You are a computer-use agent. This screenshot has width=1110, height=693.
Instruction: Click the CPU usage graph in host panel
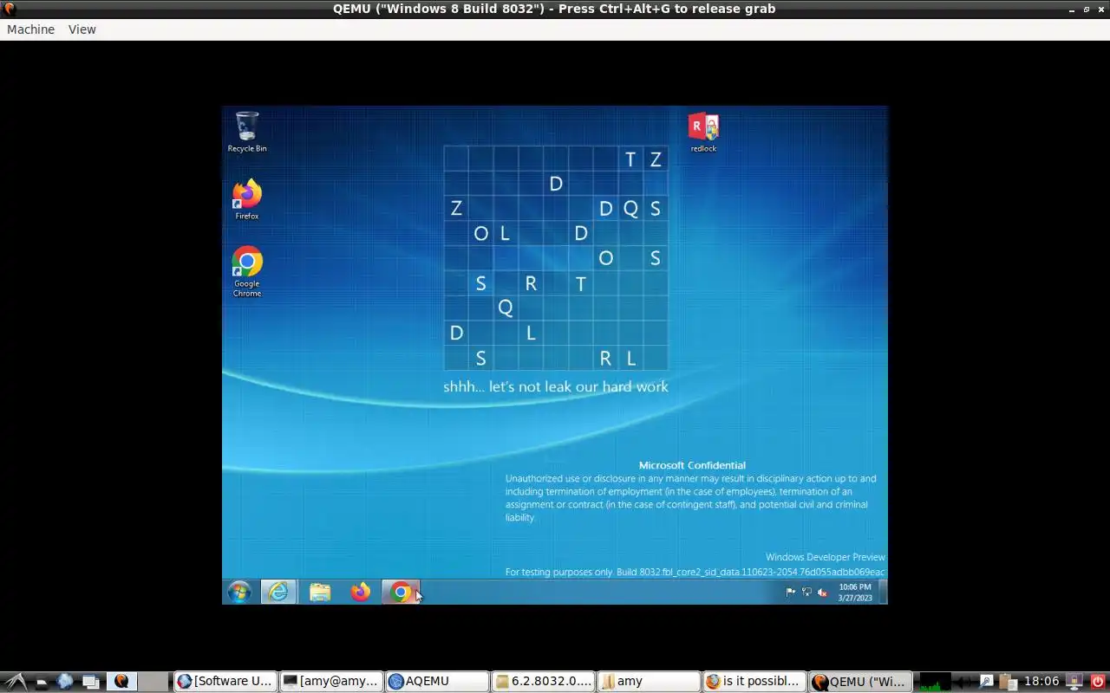936,682
